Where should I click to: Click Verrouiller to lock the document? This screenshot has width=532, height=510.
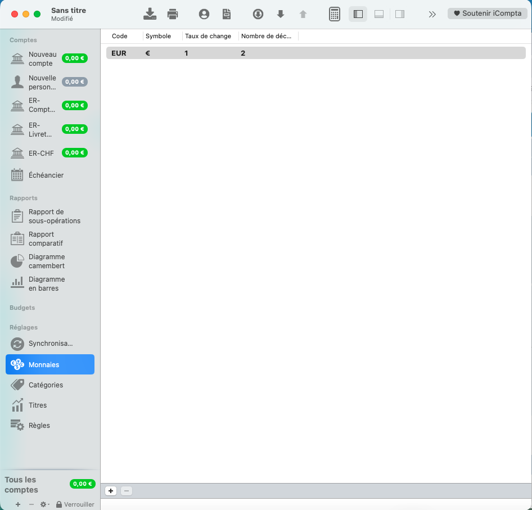[75, 504]
